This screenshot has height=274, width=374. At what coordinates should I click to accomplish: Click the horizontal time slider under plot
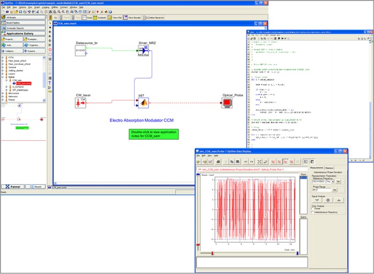pyautogui.click(x=212, y=253)
